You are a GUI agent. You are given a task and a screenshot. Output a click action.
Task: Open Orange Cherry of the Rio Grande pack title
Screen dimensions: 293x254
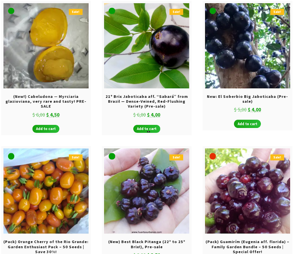(46, 247)
